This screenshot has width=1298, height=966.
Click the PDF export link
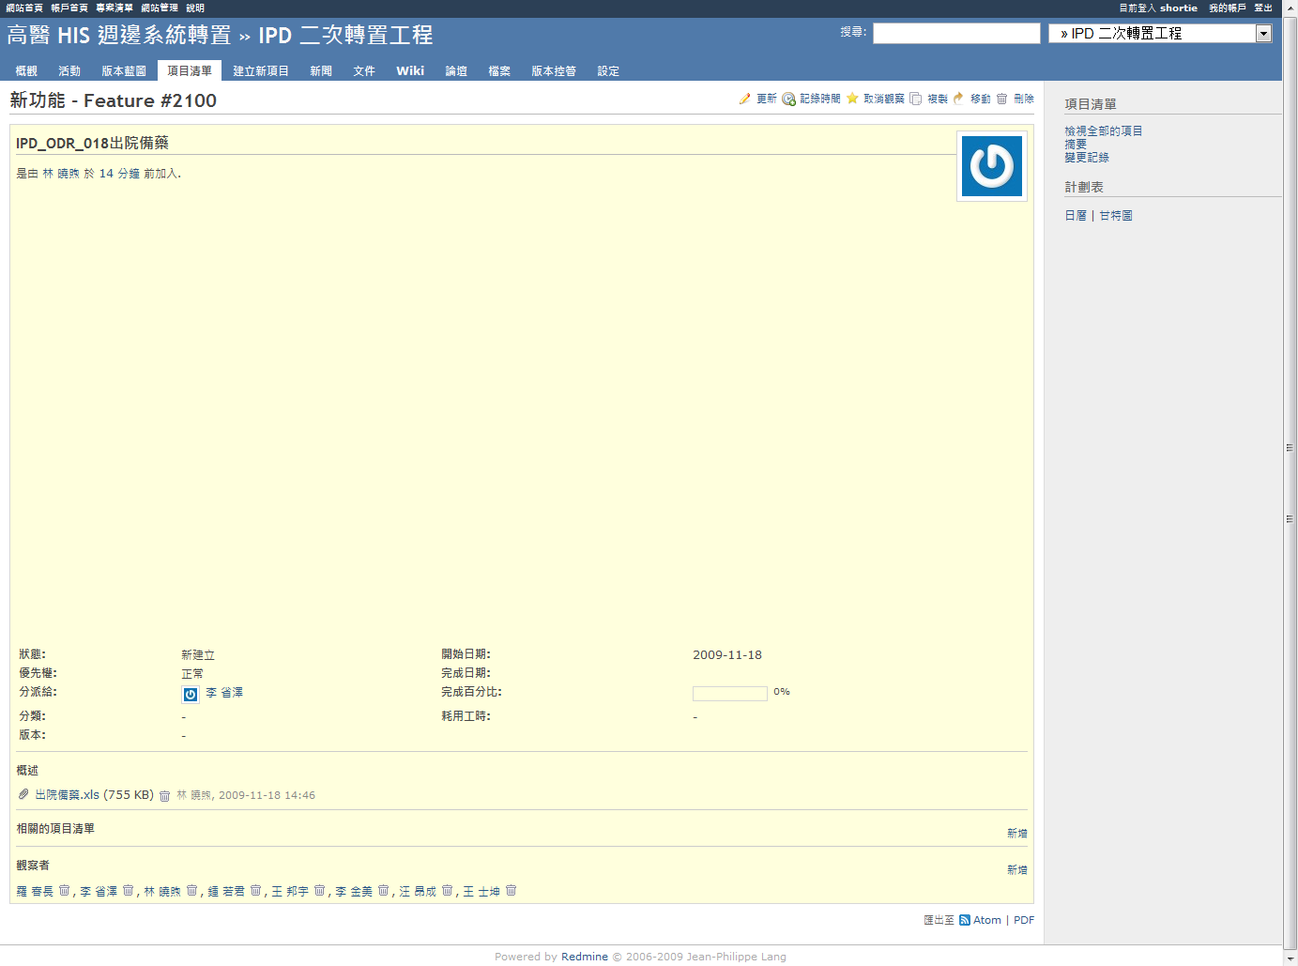tap(1024, 921)
